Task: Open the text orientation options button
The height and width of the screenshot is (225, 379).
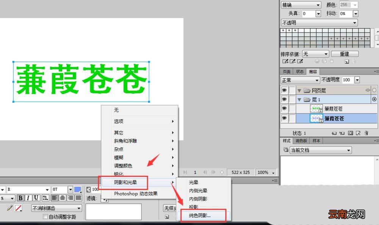Action: (45, 198)
